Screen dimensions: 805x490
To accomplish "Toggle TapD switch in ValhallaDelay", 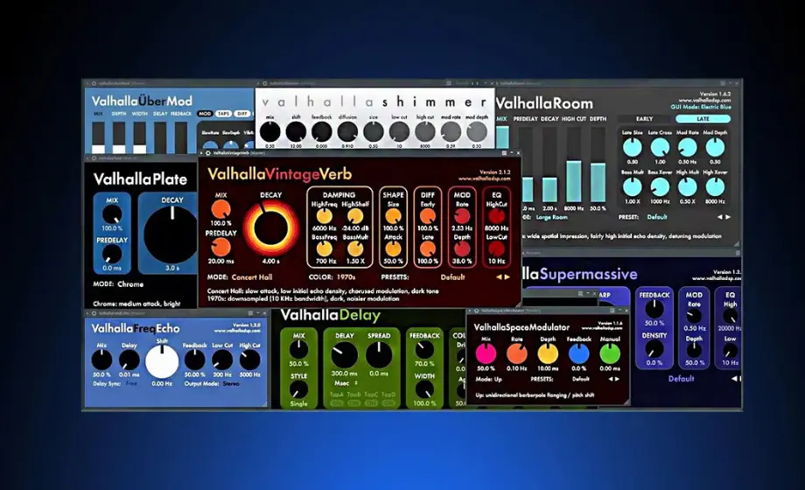I will point(388,402).
